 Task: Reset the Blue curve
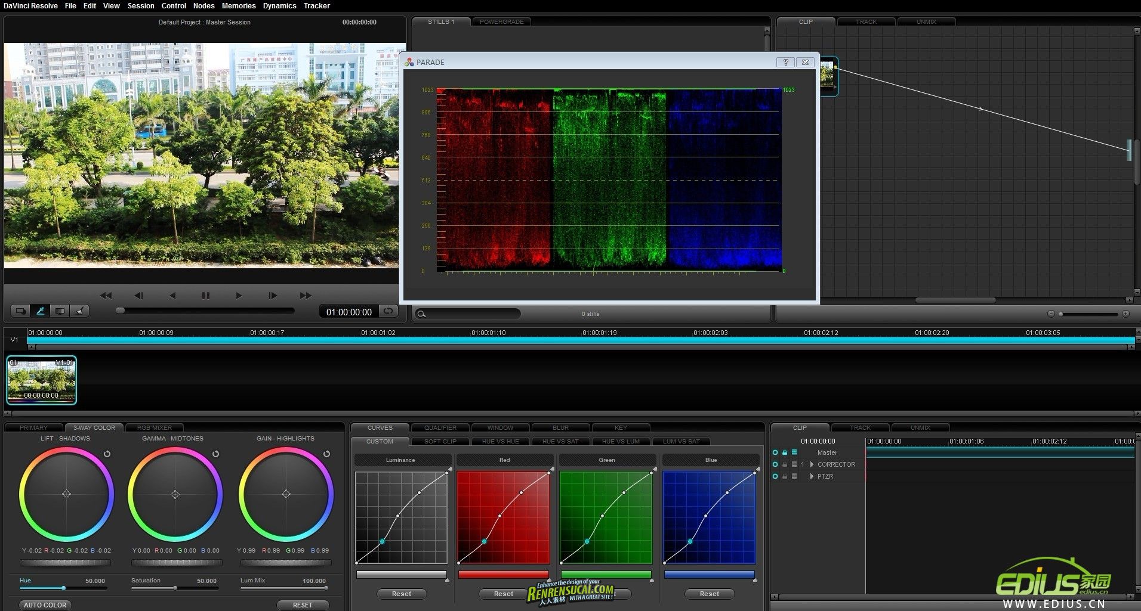coord(710,594)
